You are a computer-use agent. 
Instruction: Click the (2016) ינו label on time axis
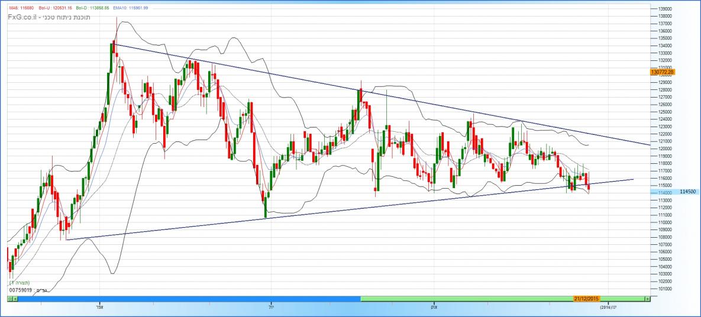click(x=608, y=308)
